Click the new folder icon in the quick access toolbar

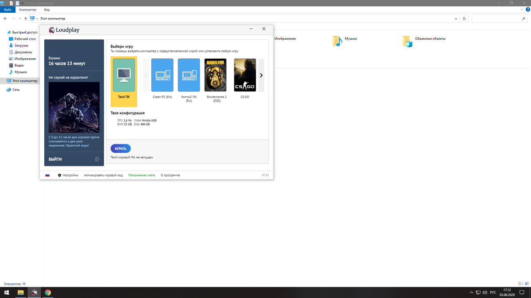click(x=17, y=3)
